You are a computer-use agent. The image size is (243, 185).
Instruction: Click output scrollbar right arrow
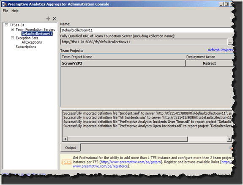click(229, 139)
